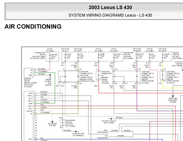The height and width of the screenshot is (141, 183).
Task: Click the 'AIR CONDITIONING' heading
Action: (33, 27)
